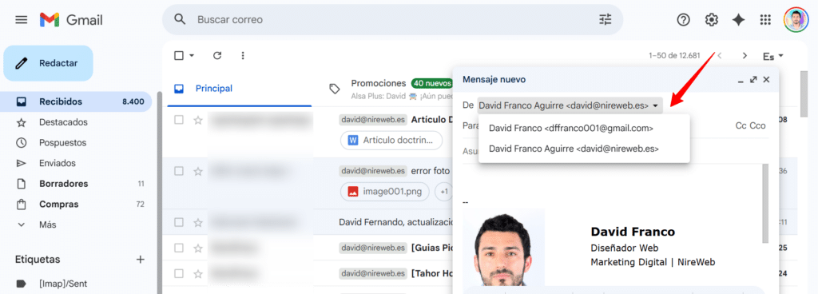Image resolution: width=818 pixels, height=294 pixels.
Task: Open the David Fernando, actualización email
Action: click(x=395, y=222)
